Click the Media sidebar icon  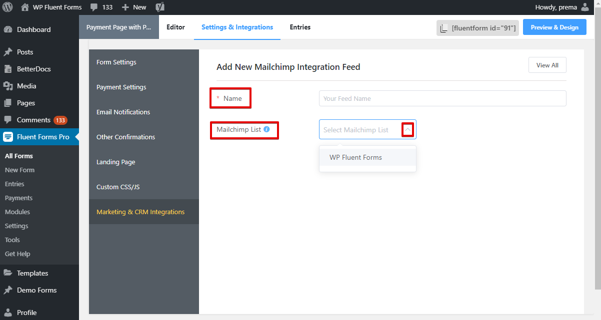[8, 86]
